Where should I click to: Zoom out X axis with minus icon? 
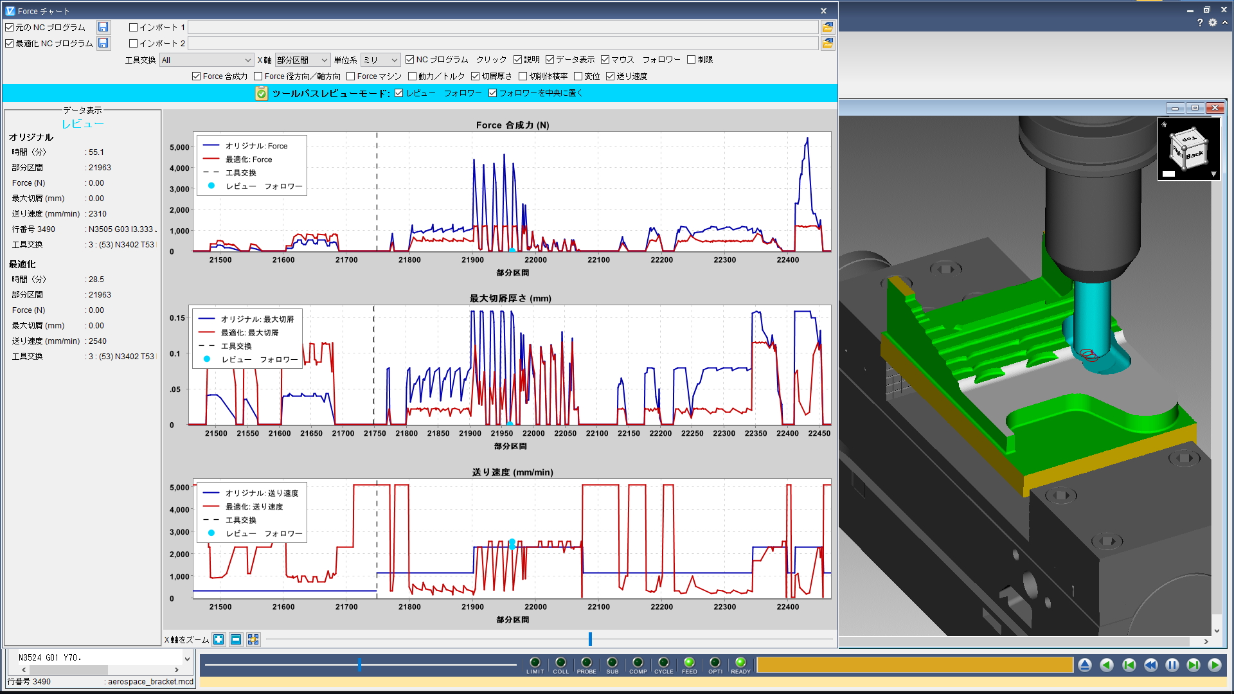236,639
